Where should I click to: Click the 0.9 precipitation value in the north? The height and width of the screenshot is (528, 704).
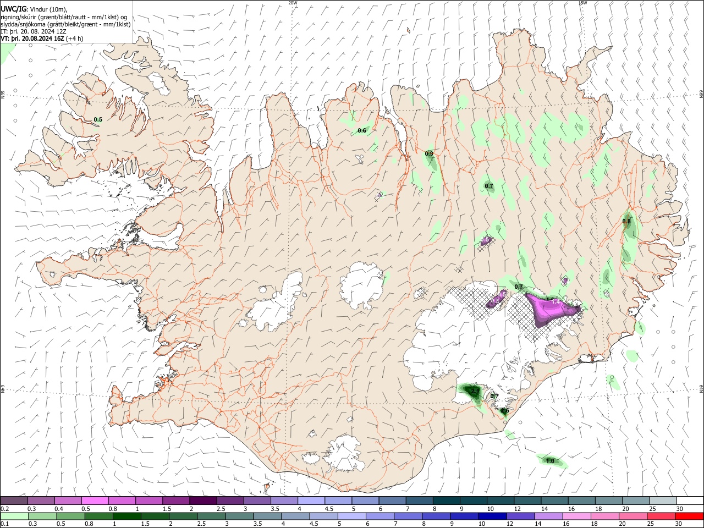click(429, 153)
